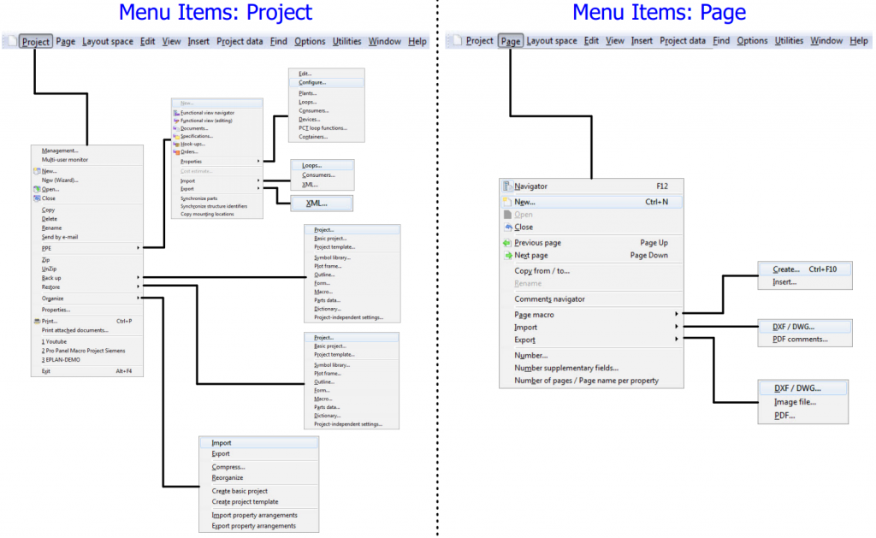
Task: Select Create project template entry
Action: pyautogui.click(x=245, y=502)
